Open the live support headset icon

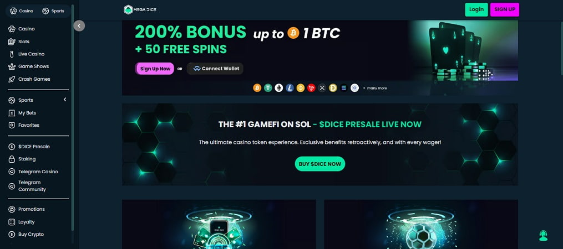[x=543, y=235]
